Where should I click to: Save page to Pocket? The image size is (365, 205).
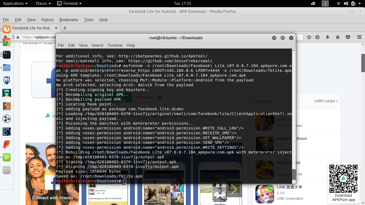pos(348,37)
